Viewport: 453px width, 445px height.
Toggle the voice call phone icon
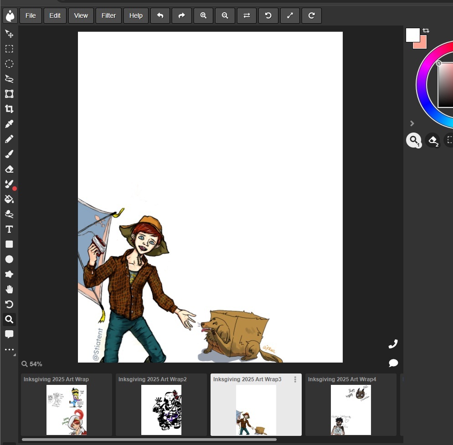[x=393, y=344]
